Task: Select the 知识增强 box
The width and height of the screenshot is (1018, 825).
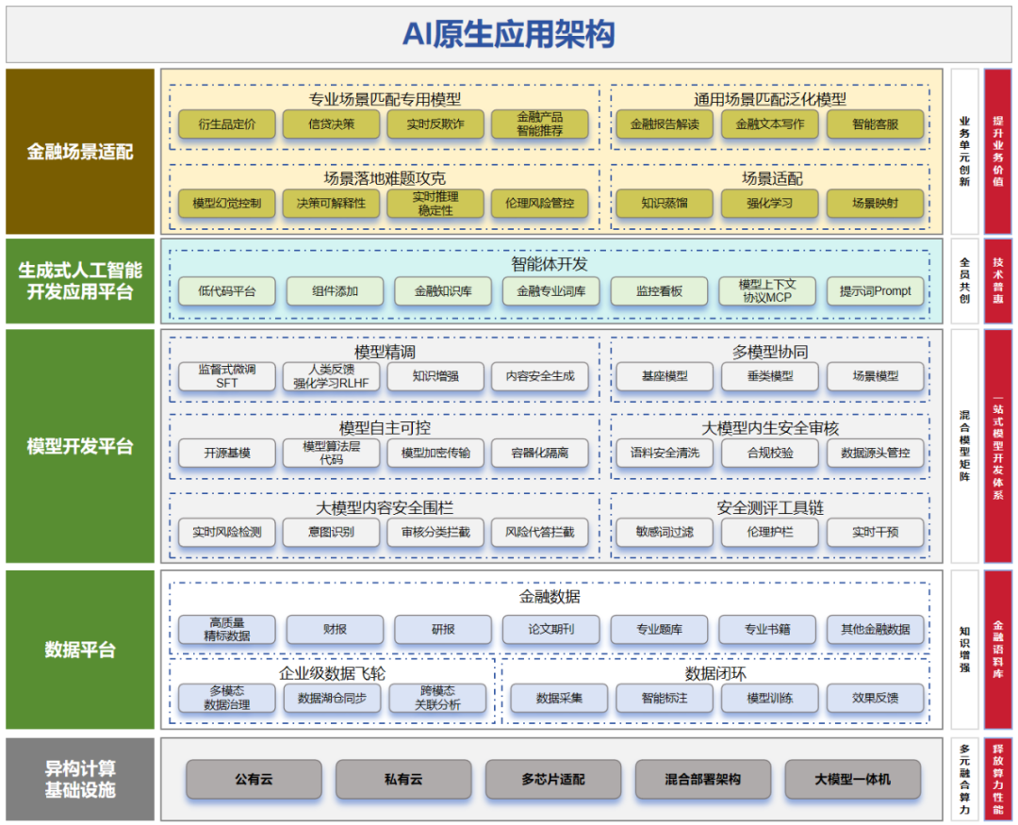Action: pyautogui.click(x=435, y=376)
